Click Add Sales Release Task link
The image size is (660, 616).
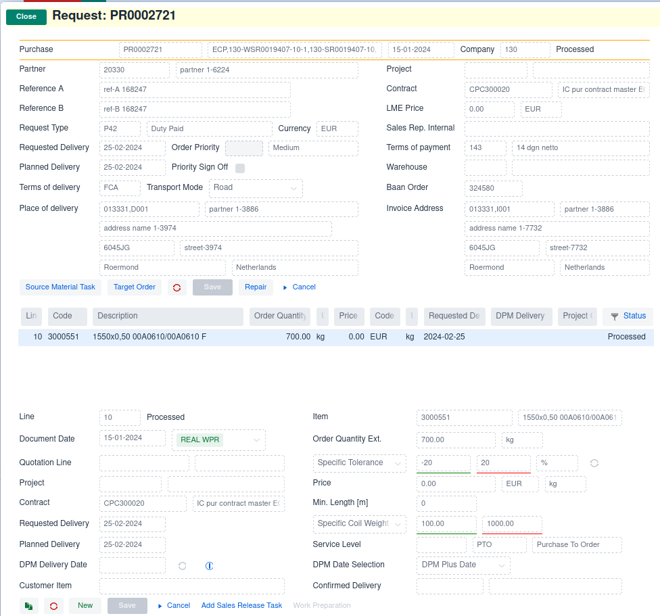click(241, 606)
